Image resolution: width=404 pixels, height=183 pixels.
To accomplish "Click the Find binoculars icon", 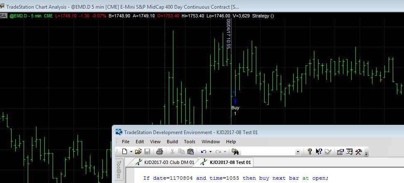I will pyautogui.click(x=235, y=152).
